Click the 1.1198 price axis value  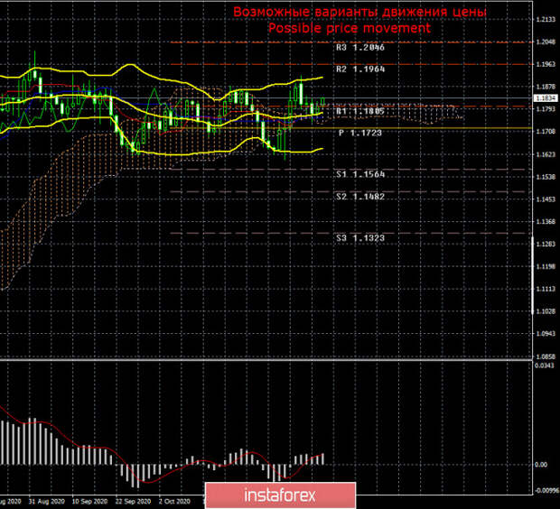[x=546, y=266]
